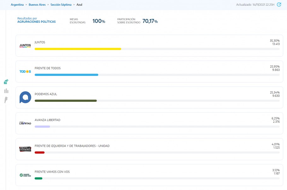This screenshot has width=287, height=190.
Task: Click the PARTICIPACIÓN SOBRE ESCRUTADO label
Action: point(129,21)
